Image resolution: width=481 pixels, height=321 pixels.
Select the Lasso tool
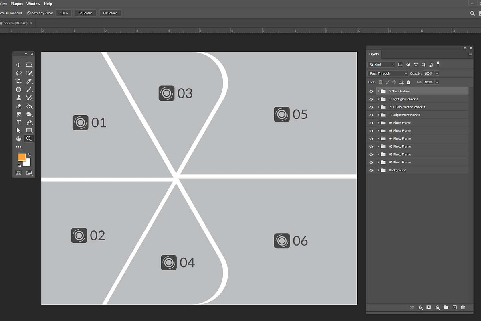coord(18,73)
